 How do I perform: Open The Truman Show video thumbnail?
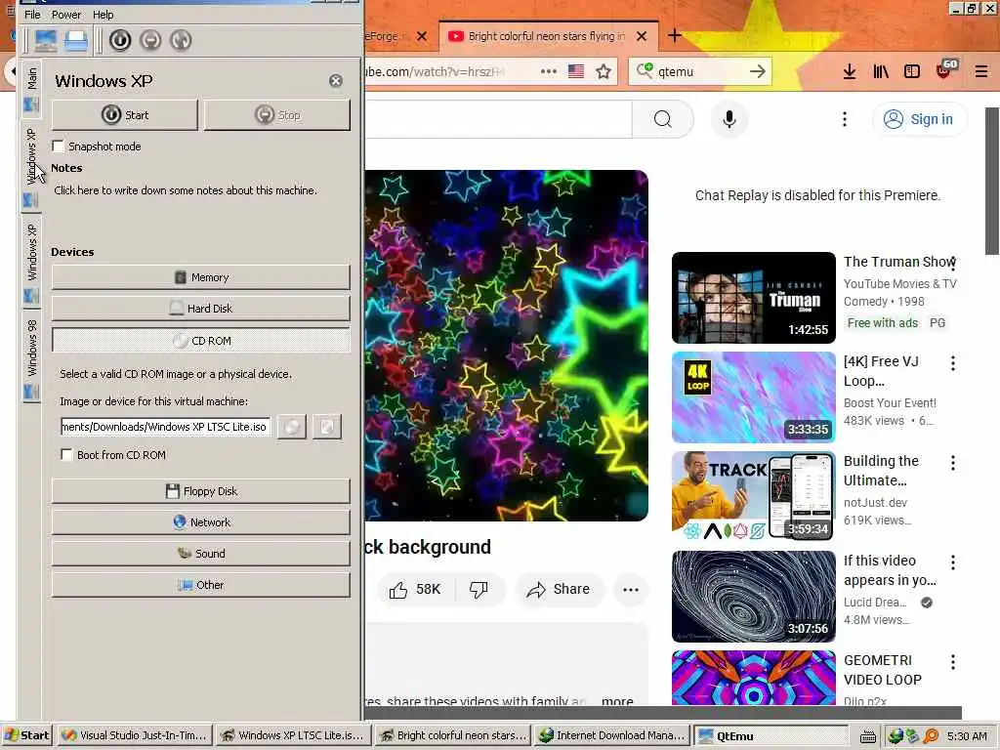(x=753, y=298)
